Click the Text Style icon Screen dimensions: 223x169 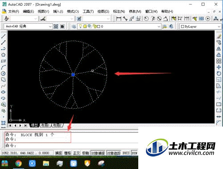coord(6,19)
